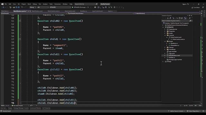
Task: Click Solution Explorer Show All Files icon
Action: pos(182,18)
